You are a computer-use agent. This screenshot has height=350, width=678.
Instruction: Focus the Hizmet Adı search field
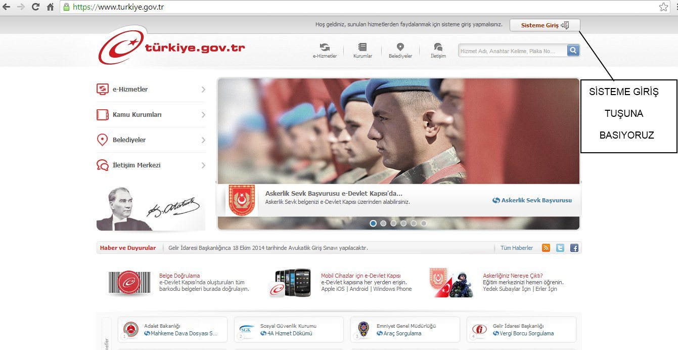click(x=512, y=51)
